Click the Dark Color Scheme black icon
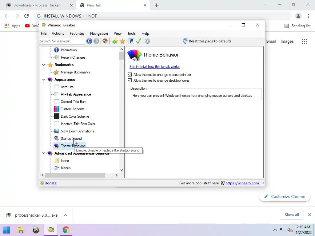 tap(57, 116)
